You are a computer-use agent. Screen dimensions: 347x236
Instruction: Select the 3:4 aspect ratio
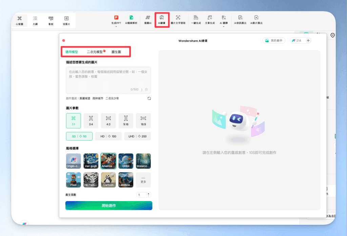91,121
